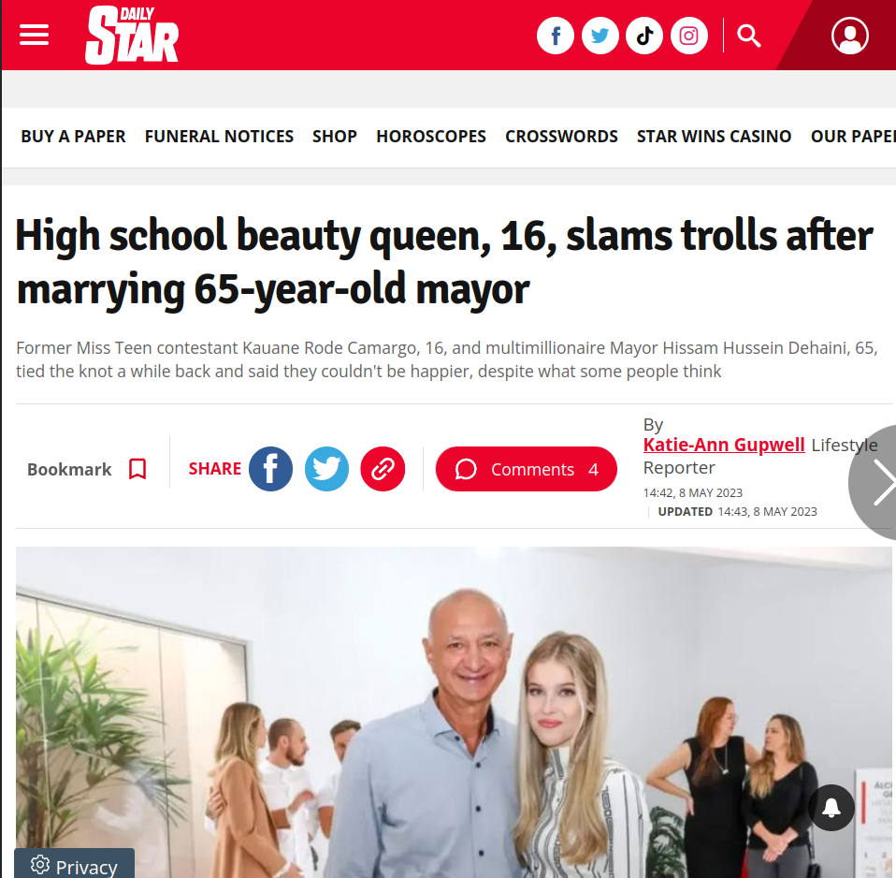Open the user account profile icon
Viewport: 896px width, 878px height.
click(x=850, y=36)
